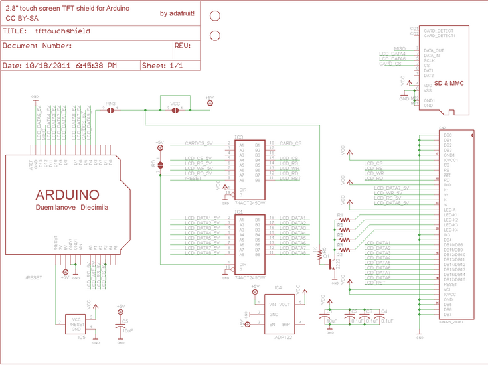
Task: Select the Q1 2222 transistor symbol
Action: tap(332, 265)
